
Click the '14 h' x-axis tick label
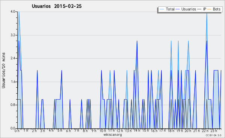137,131
